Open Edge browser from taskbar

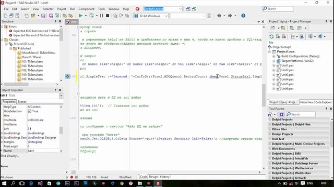tap(31, 183)
